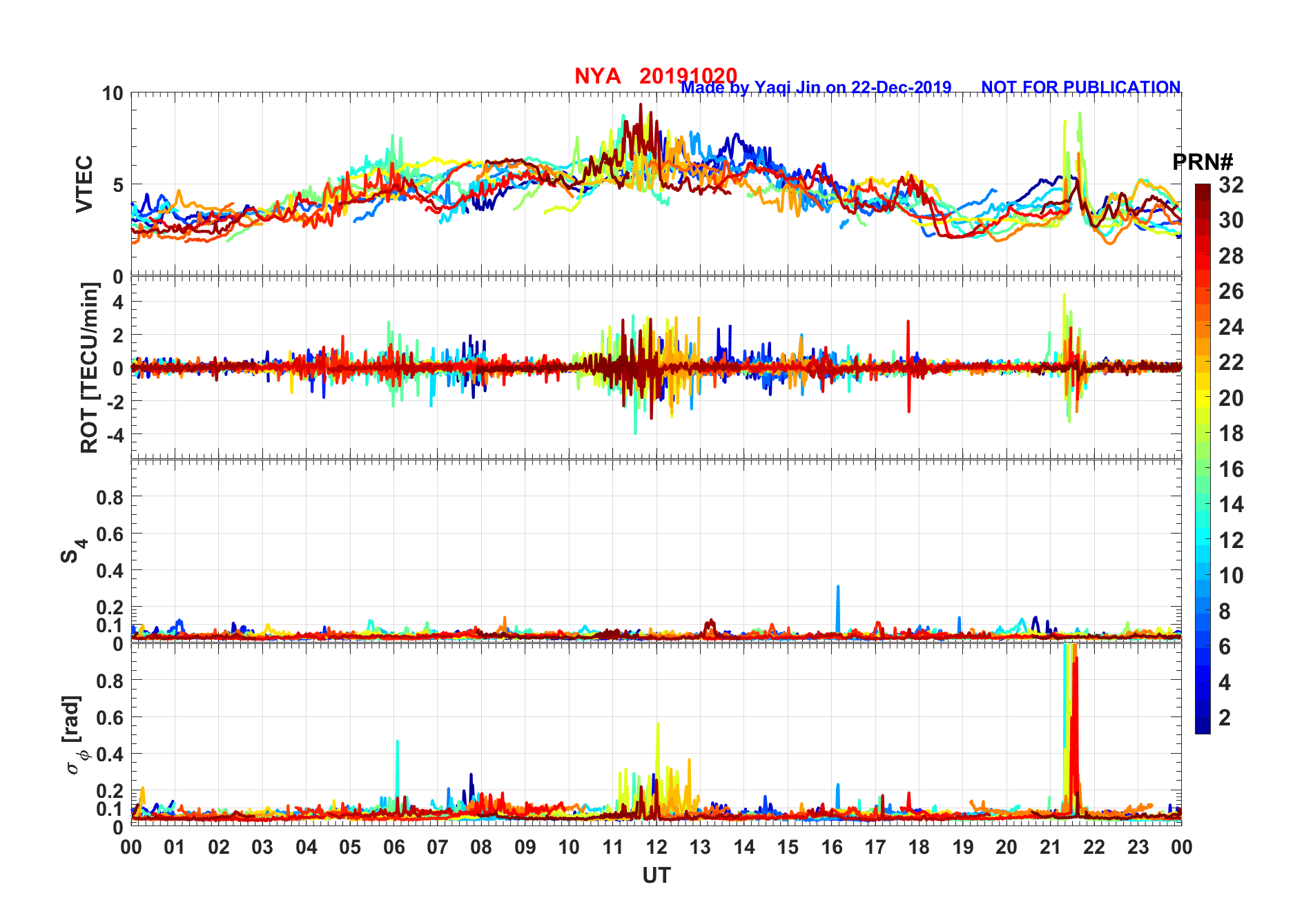1313x918 pixels.
Task: Click the cyan sigma phi spike near 06 UT
Action: [x=397, y=773]
